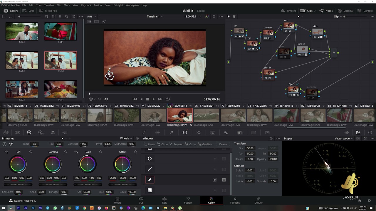Select gallery still 1.19.1
This screenshot has height=211, width=376.
(x=22, y=32)
